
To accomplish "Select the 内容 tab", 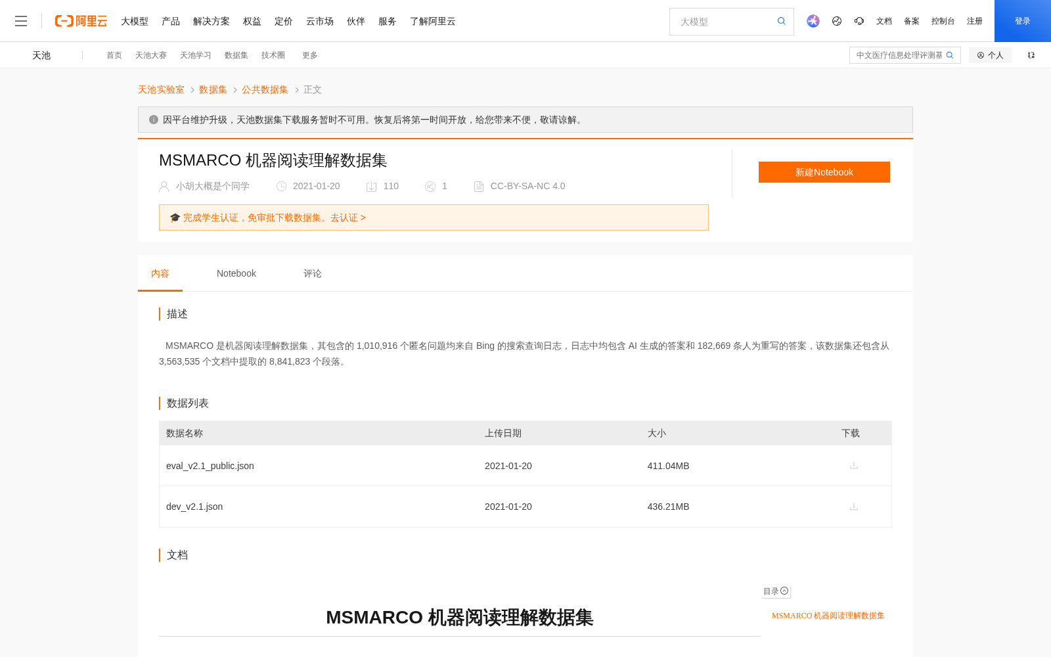I will (x=160, y=273).
